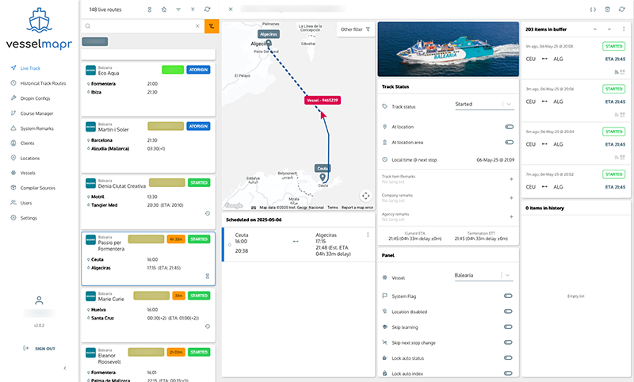Click the orange route filter icon

coord(211,26)
